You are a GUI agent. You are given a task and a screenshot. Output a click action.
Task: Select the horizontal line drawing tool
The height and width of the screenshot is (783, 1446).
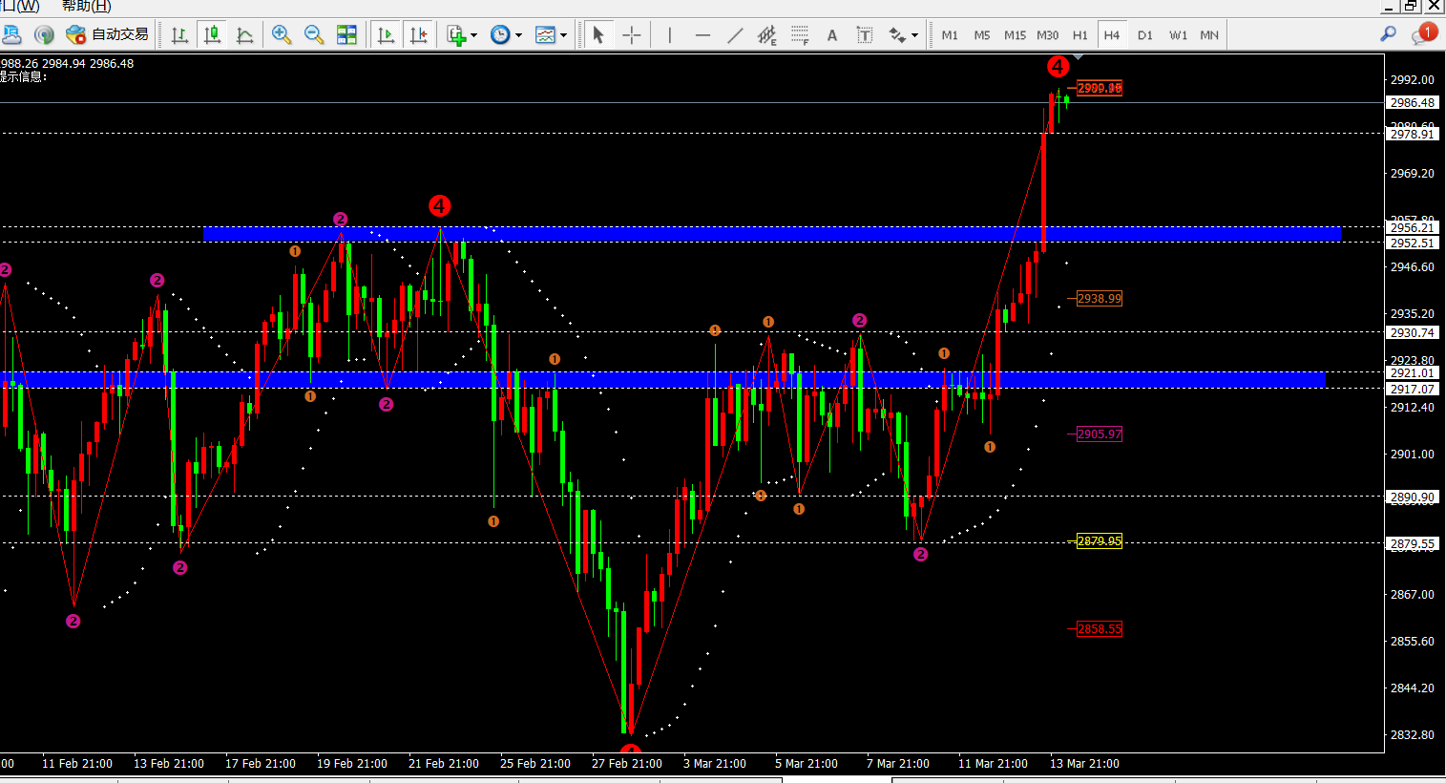click(x=702, y=35)
